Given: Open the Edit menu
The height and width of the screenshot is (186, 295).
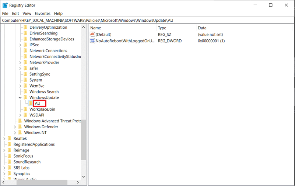Looking at the screenshot, I should (x=15, y=14).
